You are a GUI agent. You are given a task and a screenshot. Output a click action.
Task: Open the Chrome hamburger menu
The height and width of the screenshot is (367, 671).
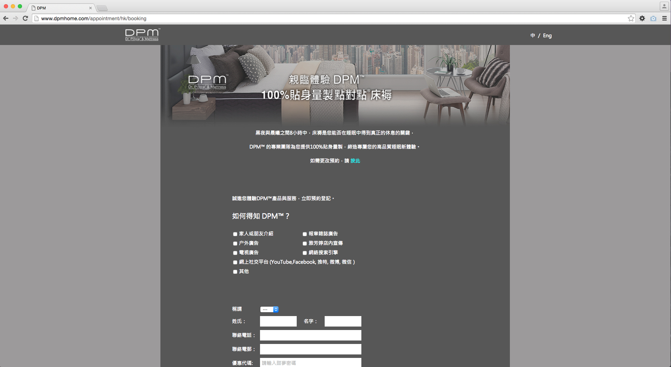[664, 18]
